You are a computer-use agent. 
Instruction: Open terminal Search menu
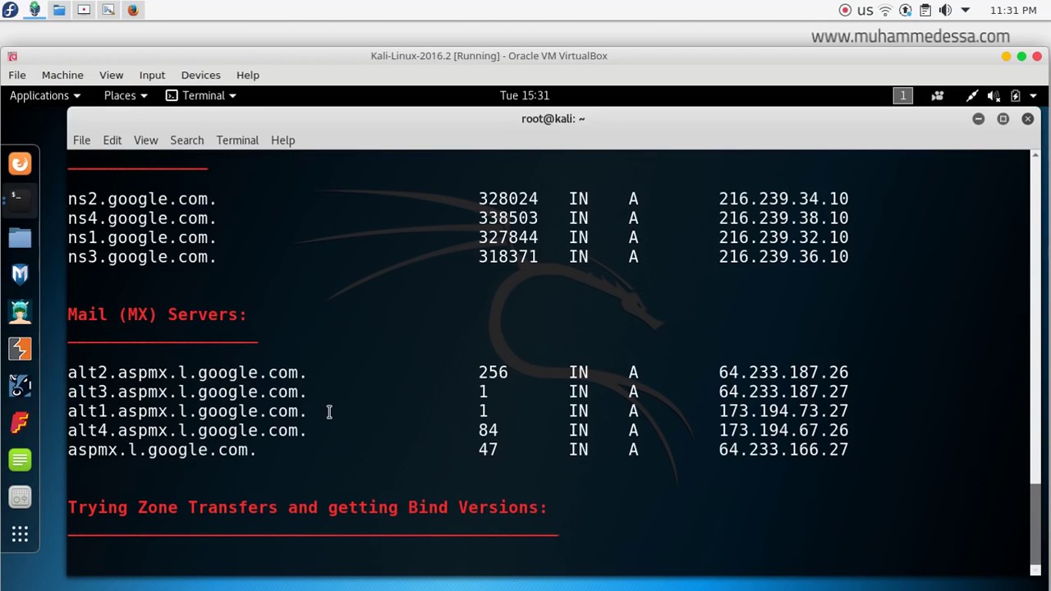(186, 140)
